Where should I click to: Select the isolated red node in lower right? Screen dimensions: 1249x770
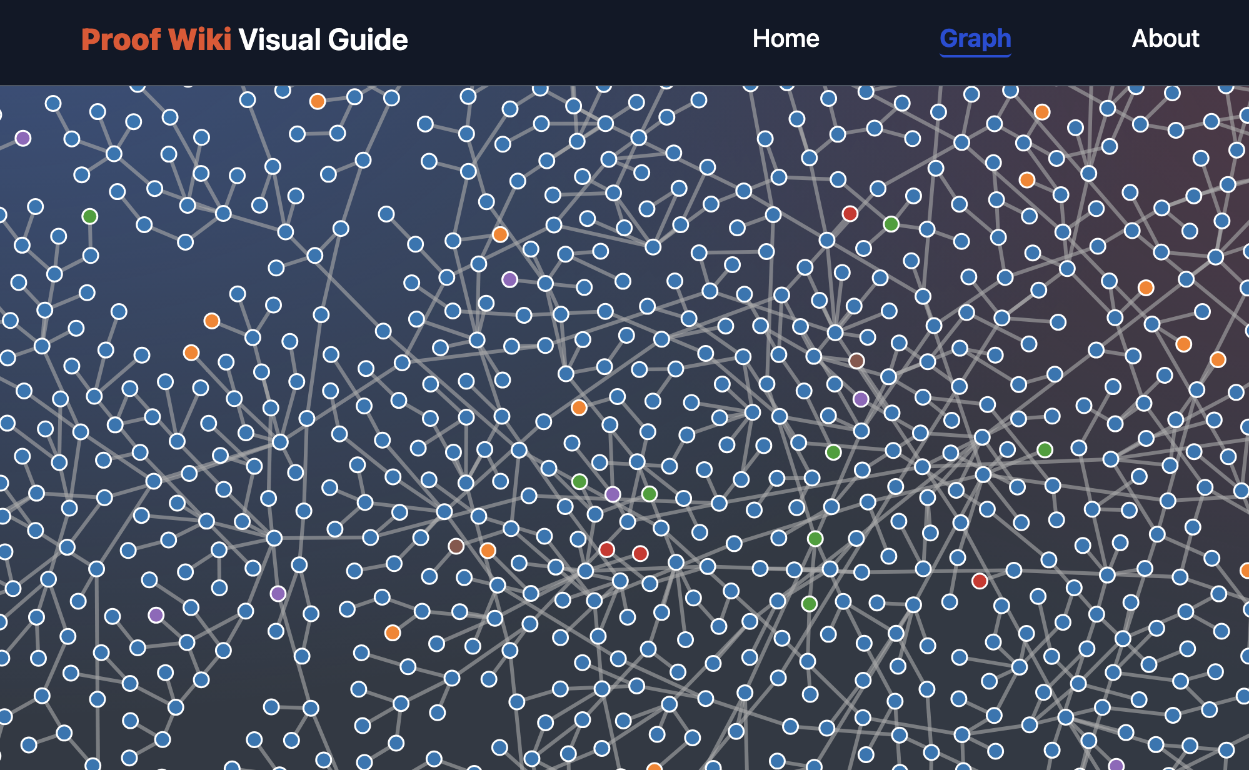pos(980,581)
